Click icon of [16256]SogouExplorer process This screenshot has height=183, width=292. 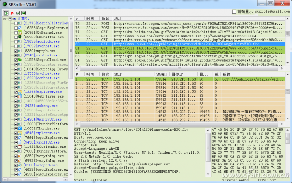click(20, 28)
